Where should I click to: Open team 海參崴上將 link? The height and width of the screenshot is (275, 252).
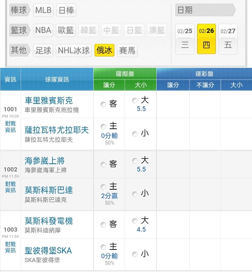44,161
